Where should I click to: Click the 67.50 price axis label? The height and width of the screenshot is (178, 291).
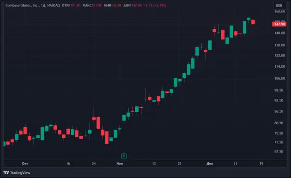point(279,152)
